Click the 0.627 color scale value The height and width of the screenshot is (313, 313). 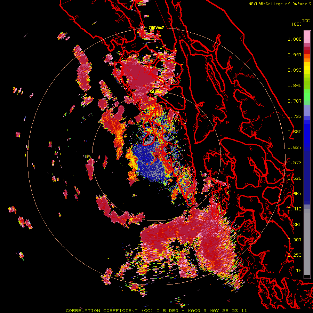point(295,147)
